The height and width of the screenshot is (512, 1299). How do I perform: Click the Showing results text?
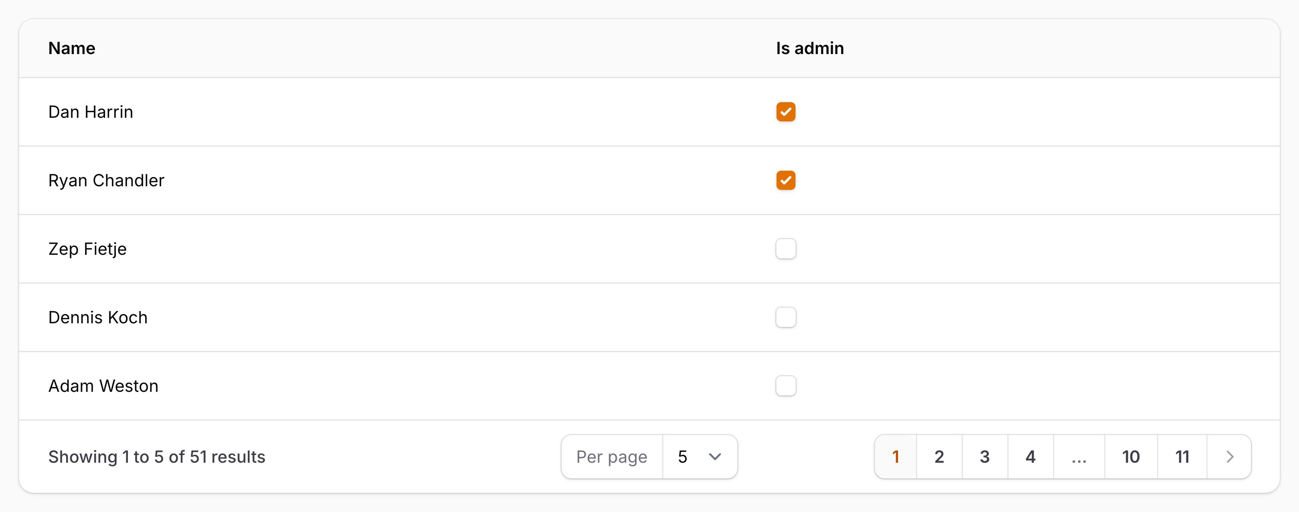pyautogui.click(x=157, y=457)
